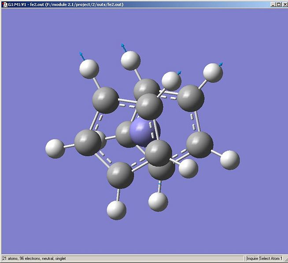Click the Select Atom 1 status field

(271, 259)
